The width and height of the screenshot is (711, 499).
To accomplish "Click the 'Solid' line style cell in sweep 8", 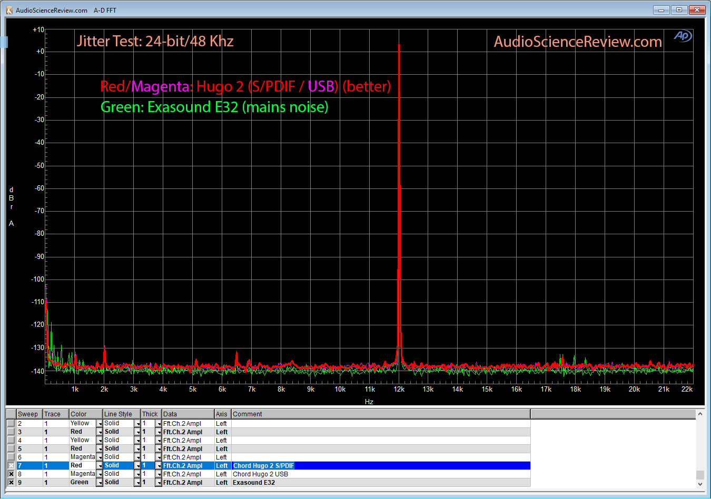I will point(118,474).
